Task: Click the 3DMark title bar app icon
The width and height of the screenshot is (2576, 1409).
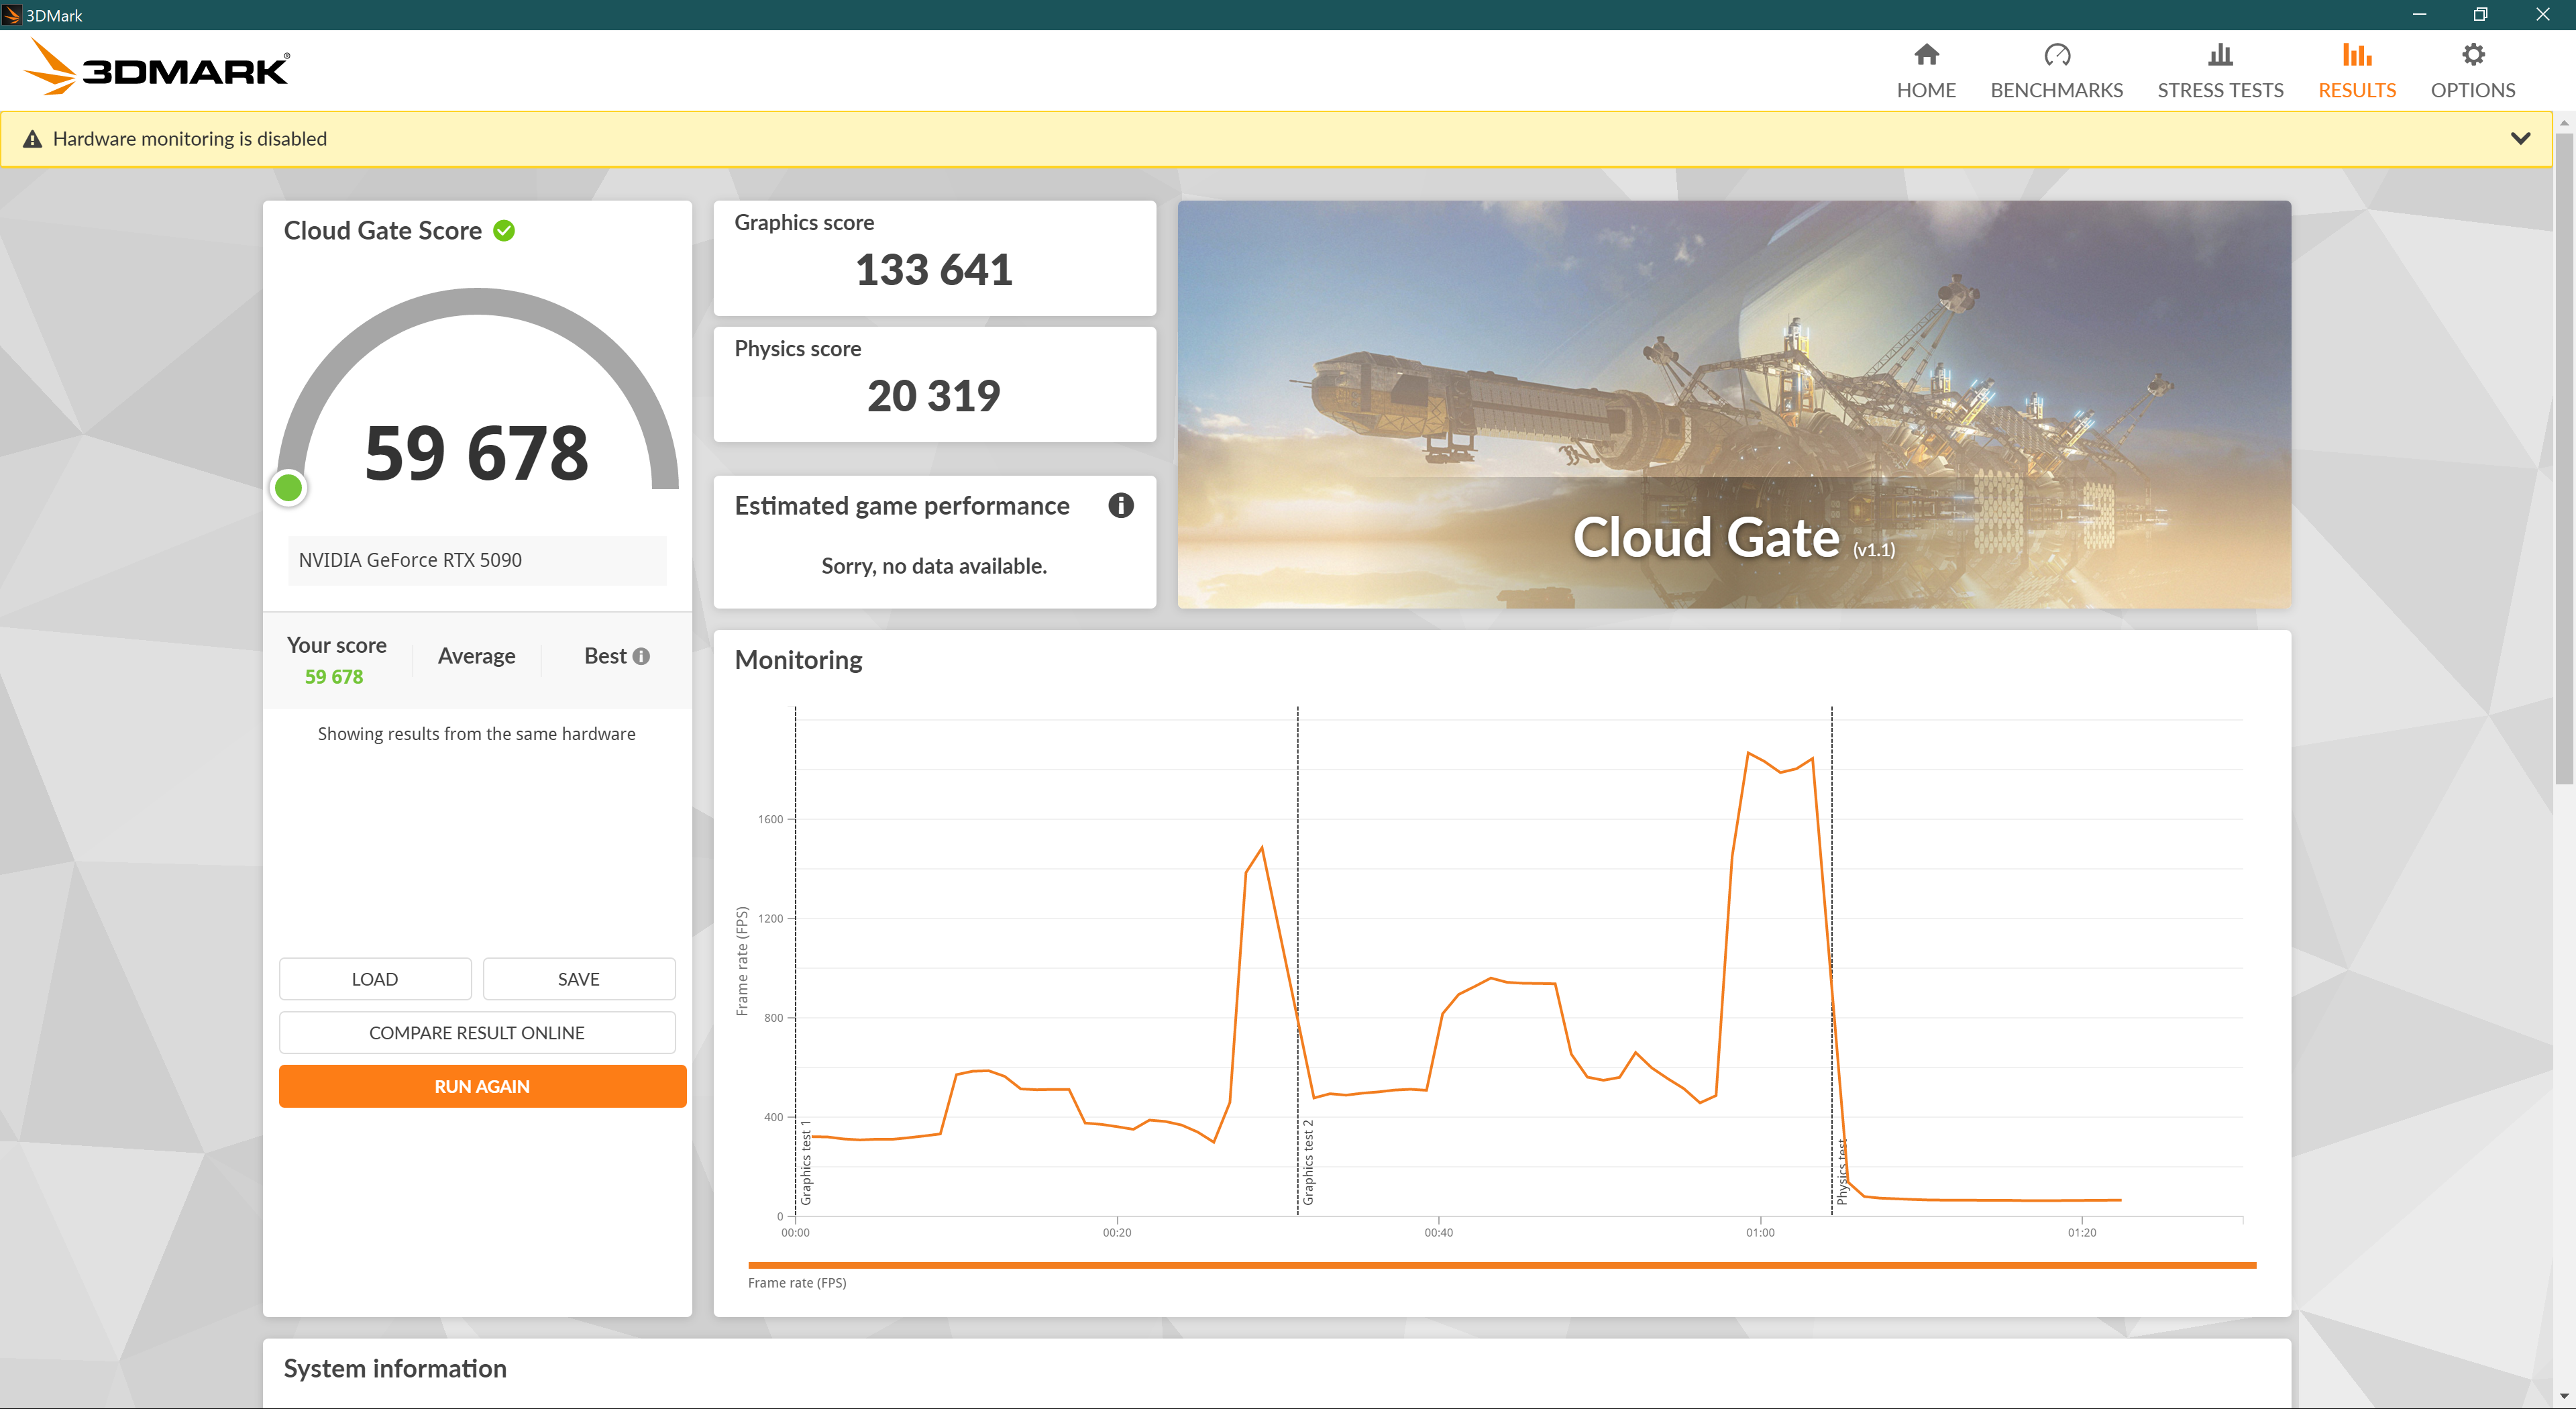Action: 11,15
